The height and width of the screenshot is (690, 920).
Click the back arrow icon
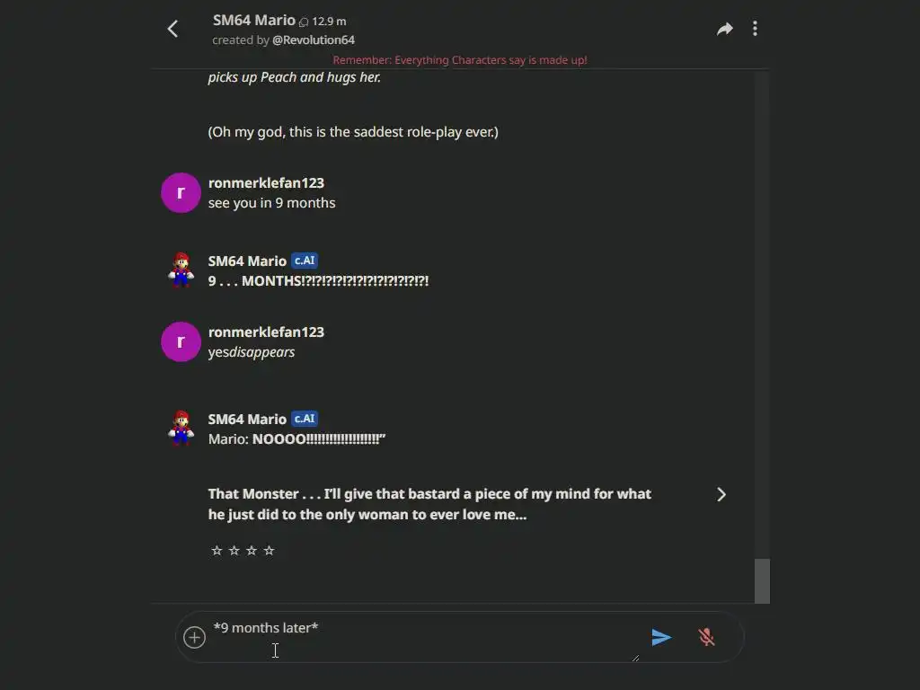173,29
